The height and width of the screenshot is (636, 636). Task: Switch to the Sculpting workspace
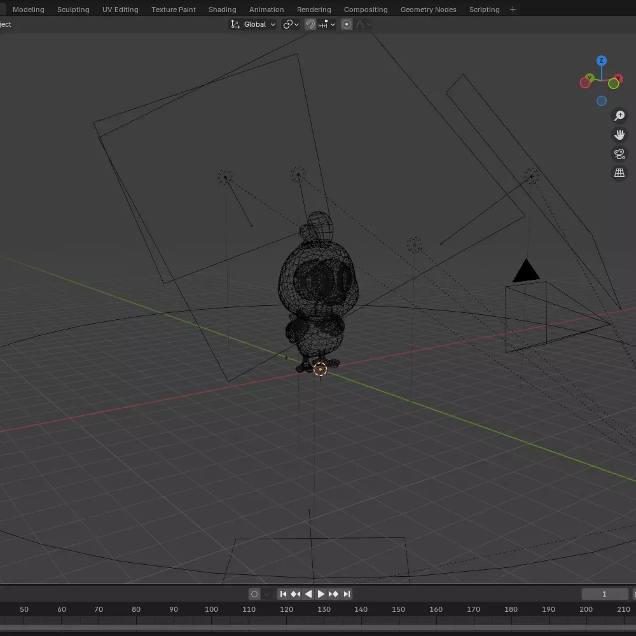pos(73,10)
